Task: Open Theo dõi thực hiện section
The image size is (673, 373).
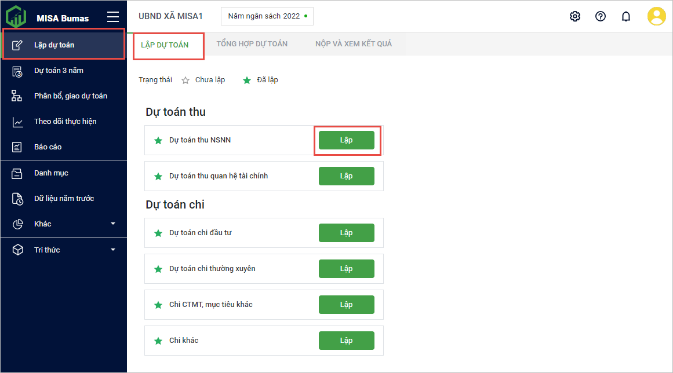Action: [65, 122]
